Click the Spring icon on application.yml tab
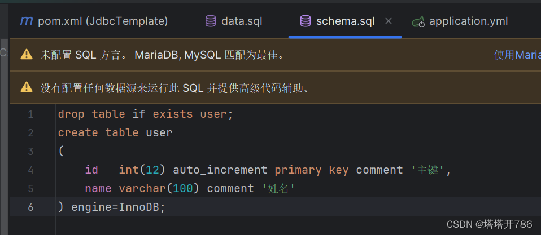The width and height of the screenshot is (541, 235). click(x=418, y=21)
